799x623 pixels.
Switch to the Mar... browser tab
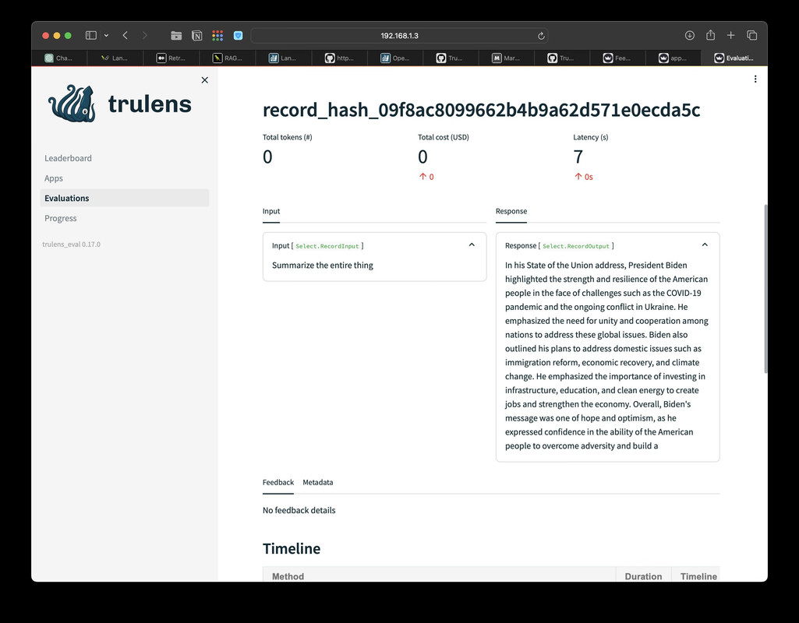(507, 58)
